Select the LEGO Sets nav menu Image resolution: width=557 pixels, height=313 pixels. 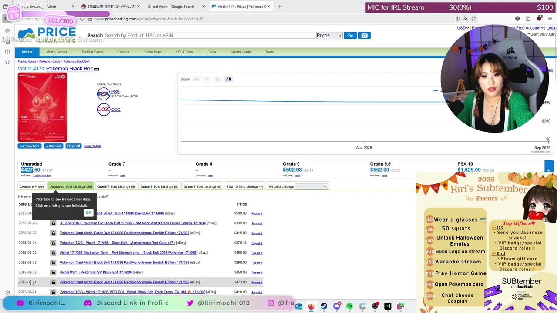point(185,52)
